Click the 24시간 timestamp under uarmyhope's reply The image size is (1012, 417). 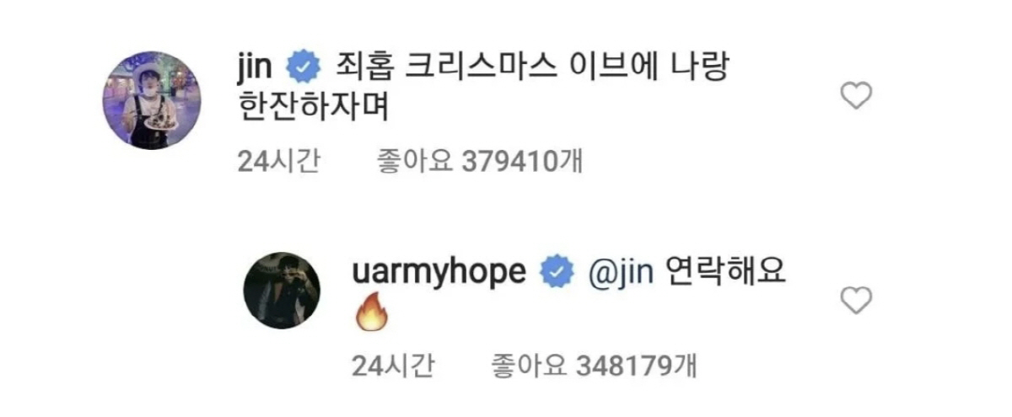pyautogui.click(x=396, y=366)
